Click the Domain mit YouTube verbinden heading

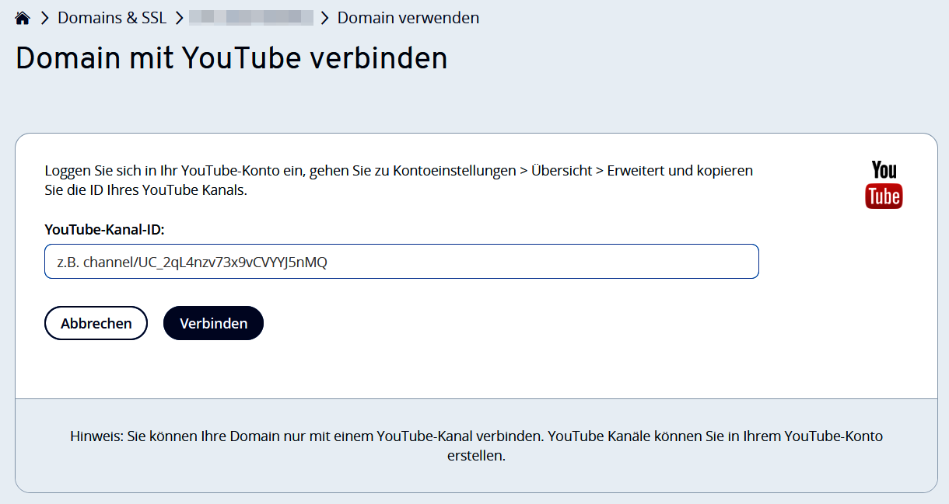click(230, 57)
